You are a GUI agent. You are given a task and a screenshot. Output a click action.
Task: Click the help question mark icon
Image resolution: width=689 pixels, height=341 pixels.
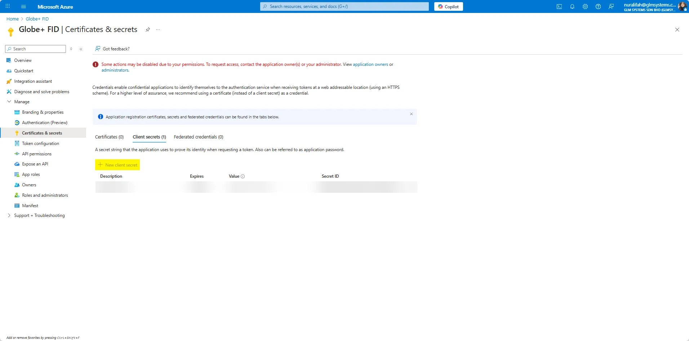coord(598,6)
